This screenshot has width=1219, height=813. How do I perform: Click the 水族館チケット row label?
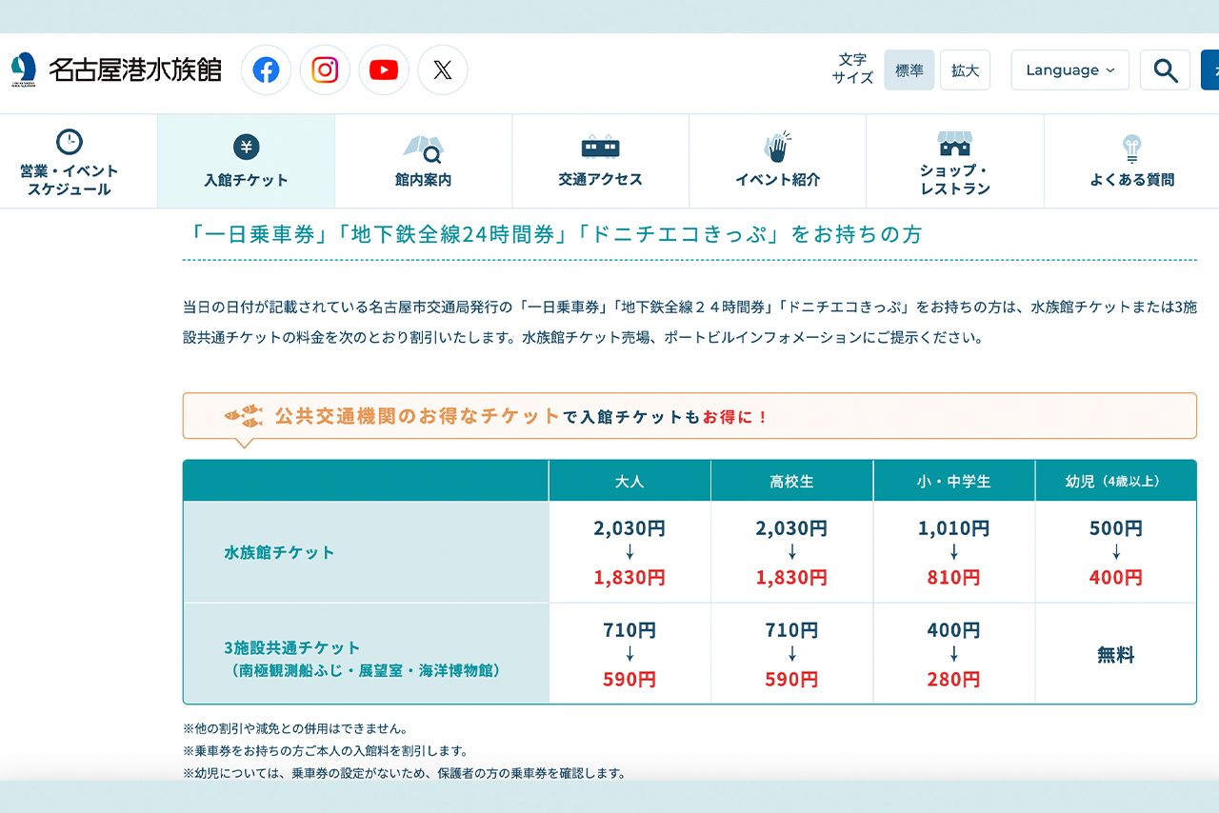click(279, 552)
